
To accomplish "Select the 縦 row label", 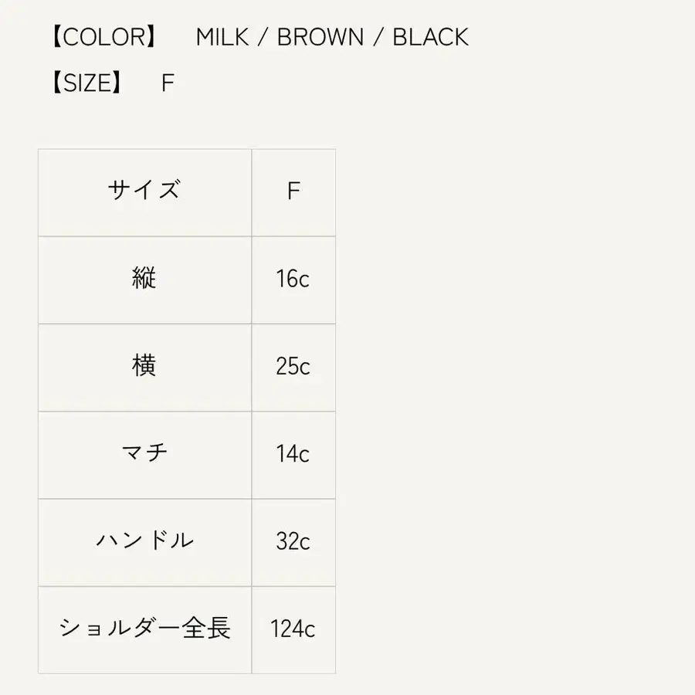I will (x=144, y=278).
